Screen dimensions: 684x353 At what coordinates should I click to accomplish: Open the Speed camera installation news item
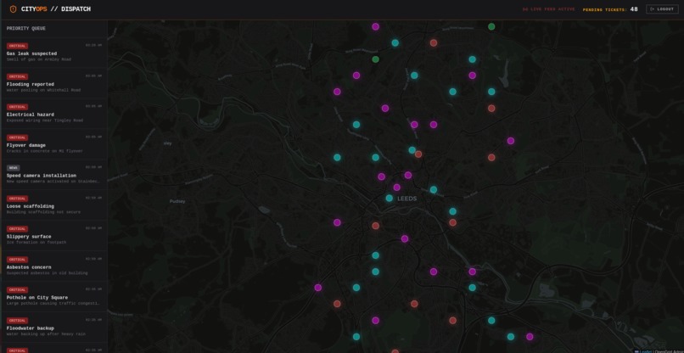54,174
